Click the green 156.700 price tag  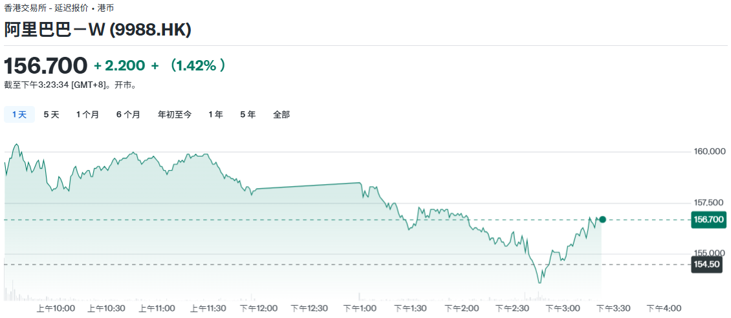coord(708,220)
